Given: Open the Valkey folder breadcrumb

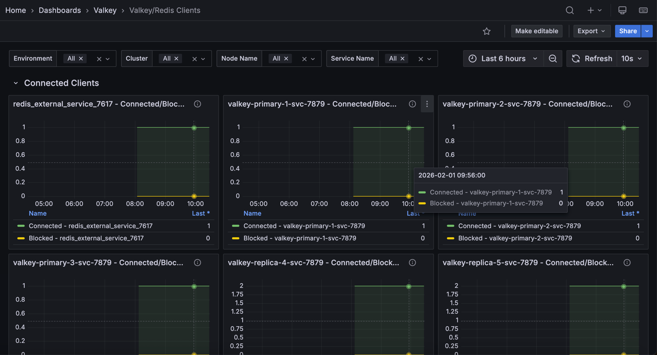Looking at the screenshot, I should coord(105,10).
